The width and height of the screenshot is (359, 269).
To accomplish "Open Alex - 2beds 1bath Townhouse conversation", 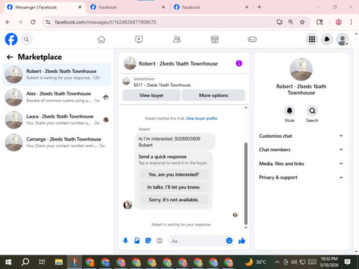I will (x=57, y=97).
